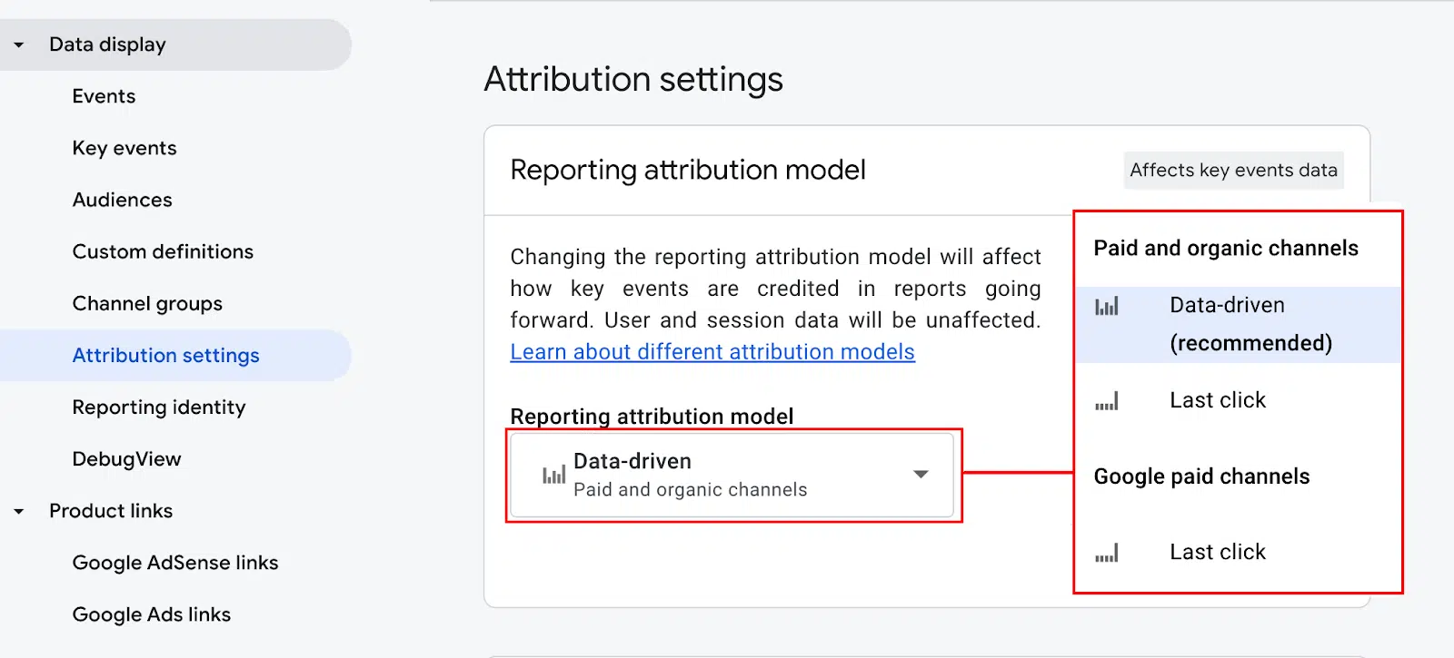Go to Key events page
1454x658 pixels.
coord(124,148)
